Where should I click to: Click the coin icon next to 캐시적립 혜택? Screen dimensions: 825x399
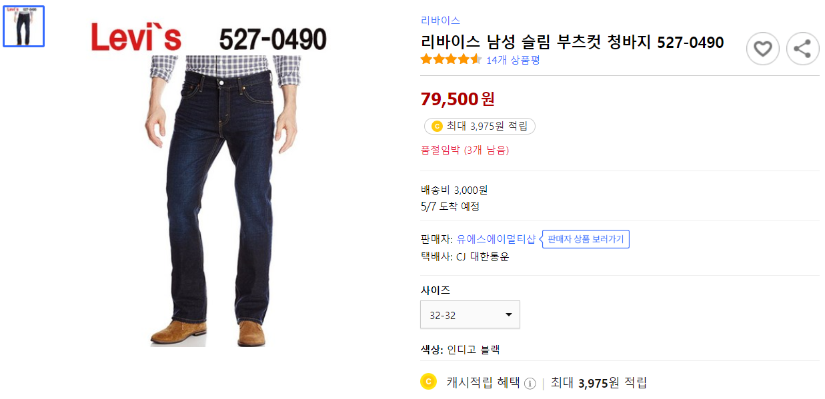point(428,382)
